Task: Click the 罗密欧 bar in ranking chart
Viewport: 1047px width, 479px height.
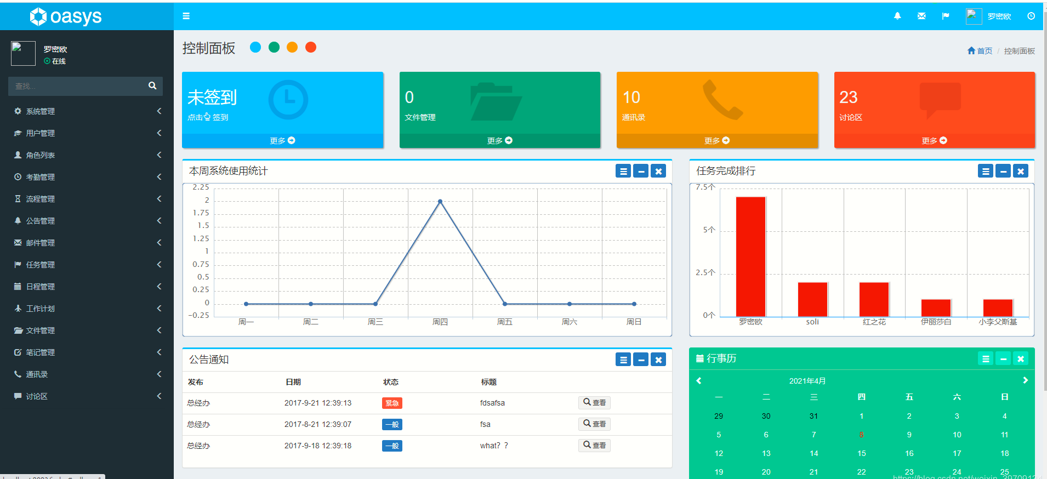Action: (x=750, y=256)
